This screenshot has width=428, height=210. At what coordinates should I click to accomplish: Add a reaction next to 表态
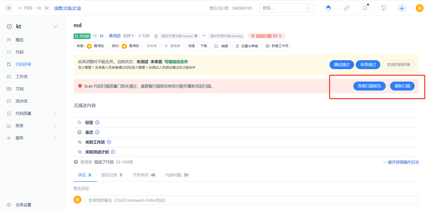(x=97, y=132)
